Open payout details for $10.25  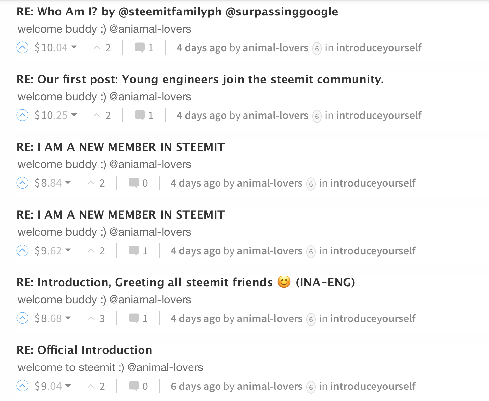coord(74,115)
